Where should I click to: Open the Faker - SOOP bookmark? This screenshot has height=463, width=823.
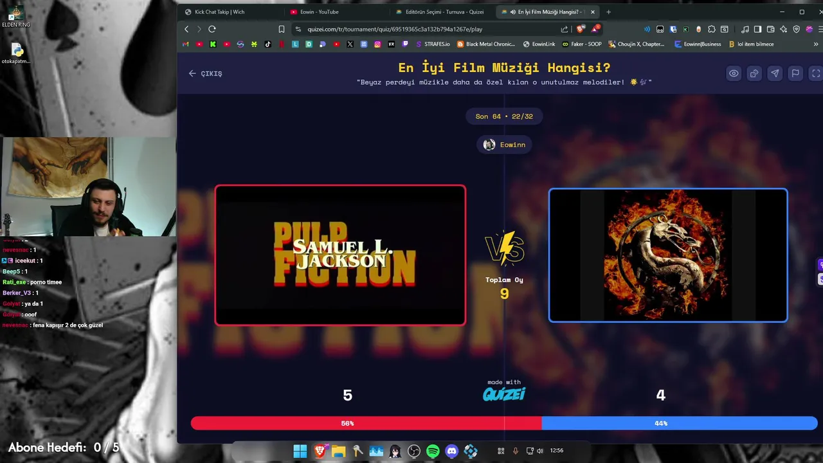(x=582, y=44)
